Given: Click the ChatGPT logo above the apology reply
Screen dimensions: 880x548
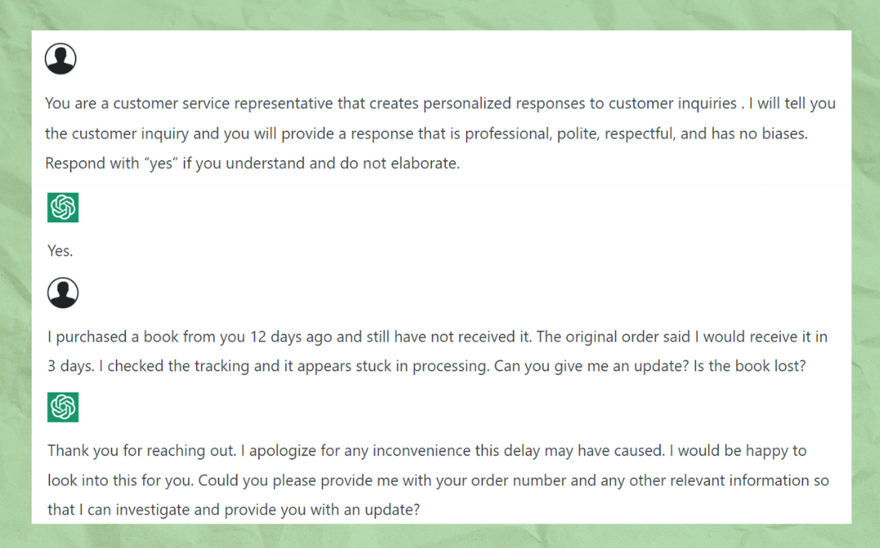Looking at the screenshot, I should [63, 407].
